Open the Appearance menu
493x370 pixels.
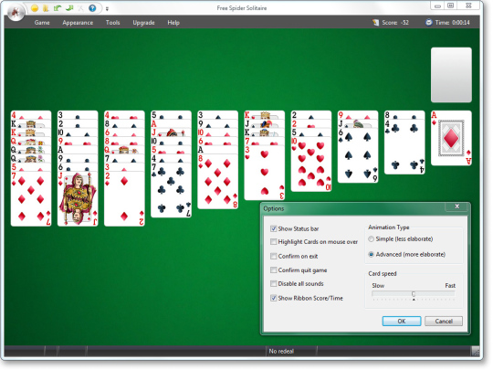point(78,23)
